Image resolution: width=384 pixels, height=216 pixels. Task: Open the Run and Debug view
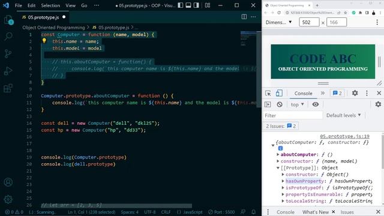[8, 71]
